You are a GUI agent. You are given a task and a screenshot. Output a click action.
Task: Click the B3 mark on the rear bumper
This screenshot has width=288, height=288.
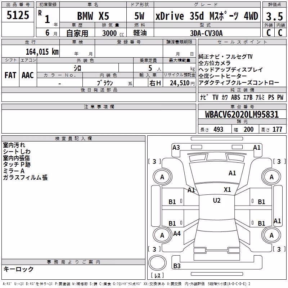point(177,266)
